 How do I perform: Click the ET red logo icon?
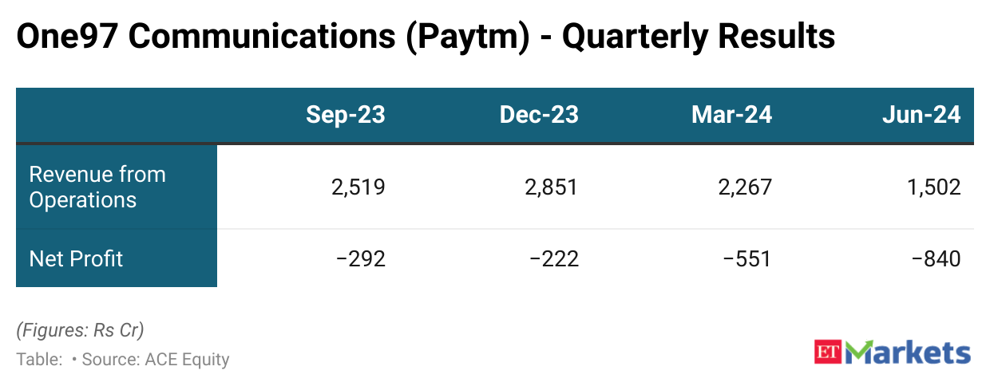tap(829, 353)
